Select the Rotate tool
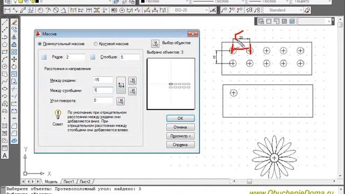Screen dimensions: 345x194 [x=14, y=67]
